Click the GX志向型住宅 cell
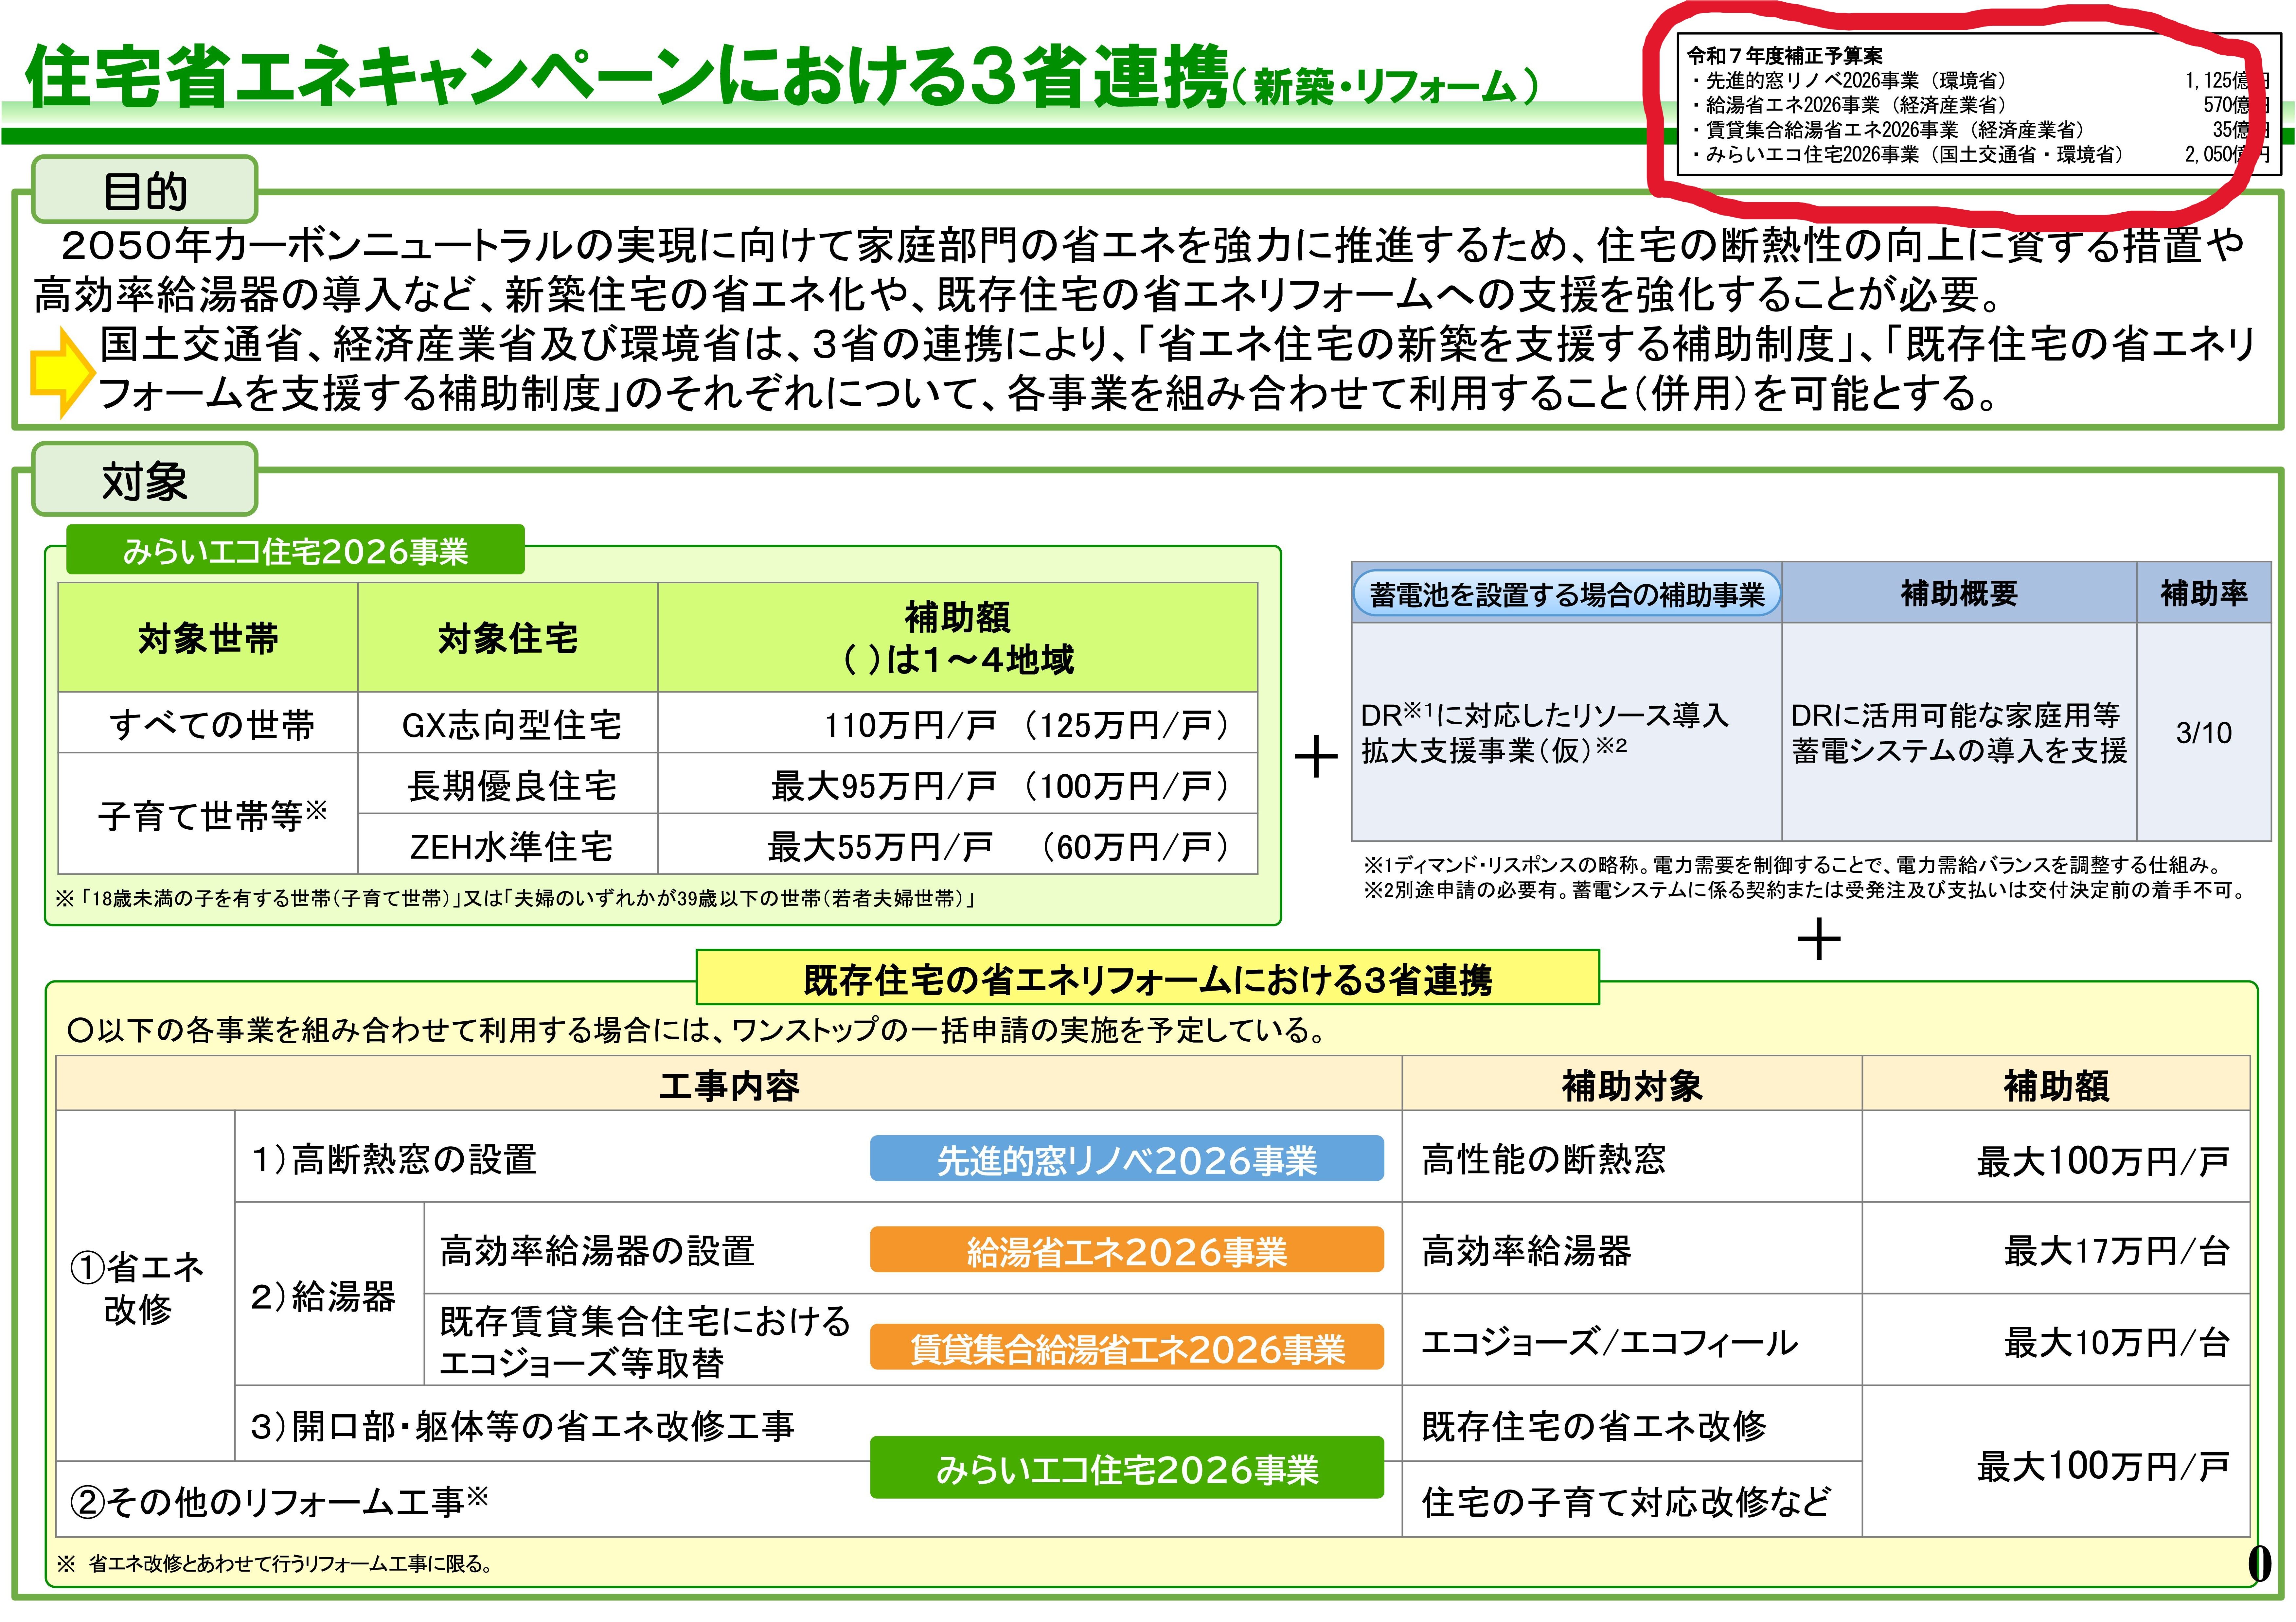The image size is (2296, 1622). point(508,723)
